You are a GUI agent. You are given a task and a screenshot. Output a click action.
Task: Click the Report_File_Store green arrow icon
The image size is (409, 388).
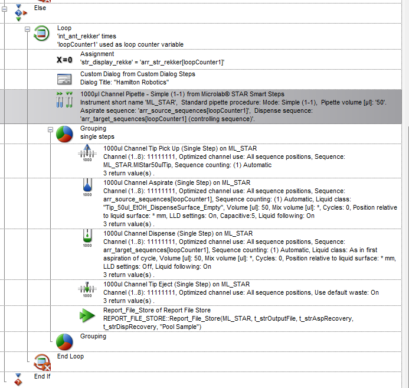coord(87,315)
